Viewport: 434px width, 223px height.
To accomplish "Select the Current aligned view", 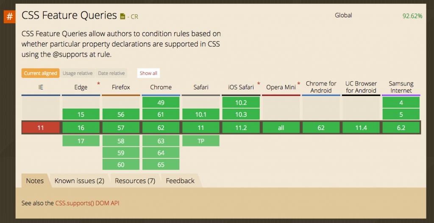I will 40,73.
